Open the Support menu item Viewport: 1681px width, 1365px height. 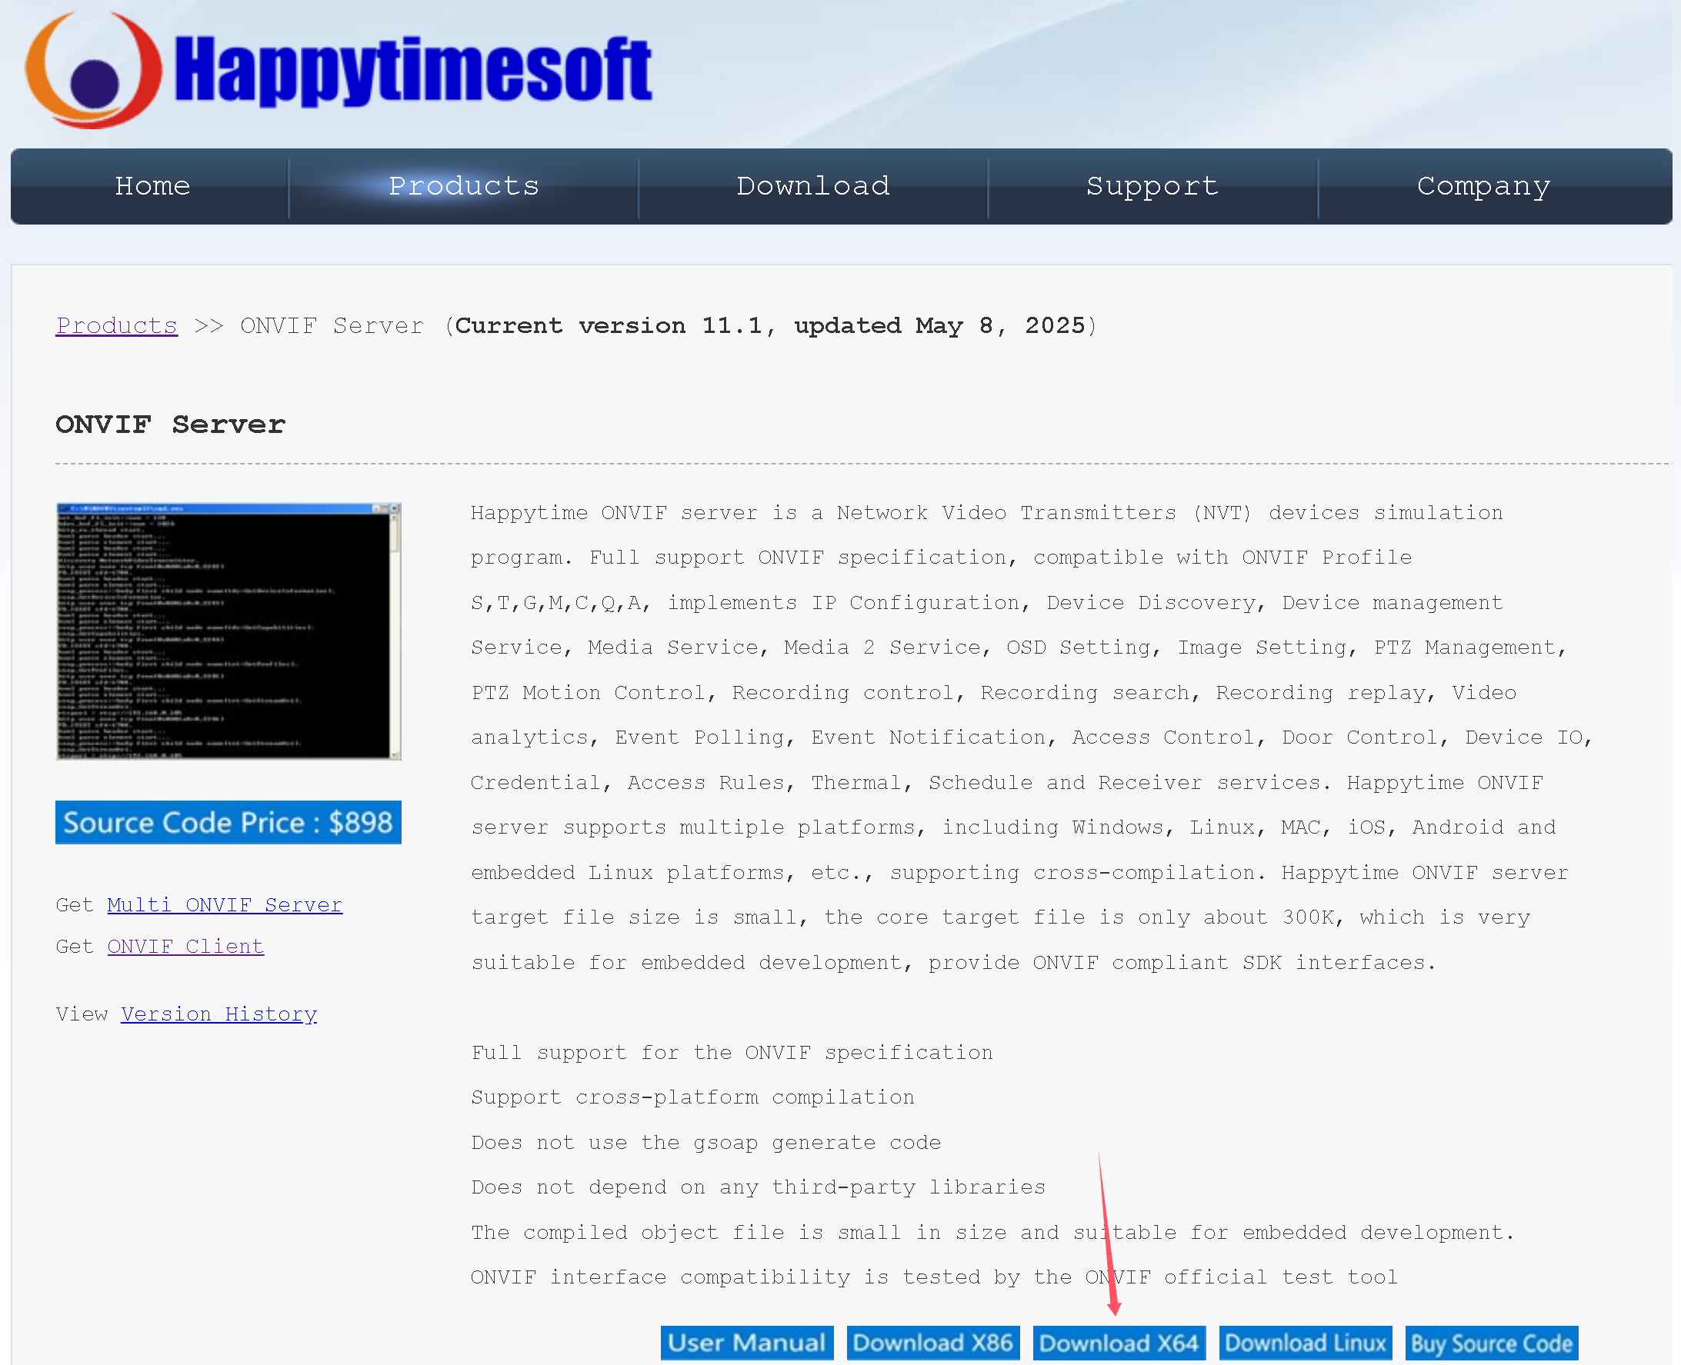click(1152, 186)
